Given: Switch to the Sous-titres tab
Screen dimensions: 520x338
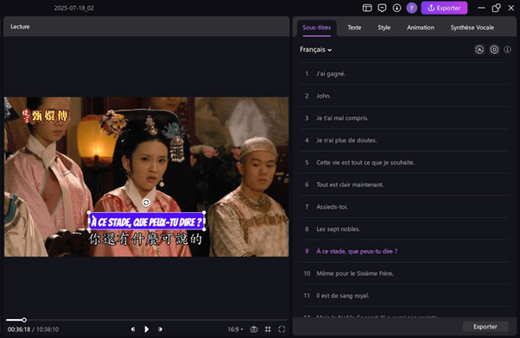Looking at the screenshot, I should tap(317, 28).
